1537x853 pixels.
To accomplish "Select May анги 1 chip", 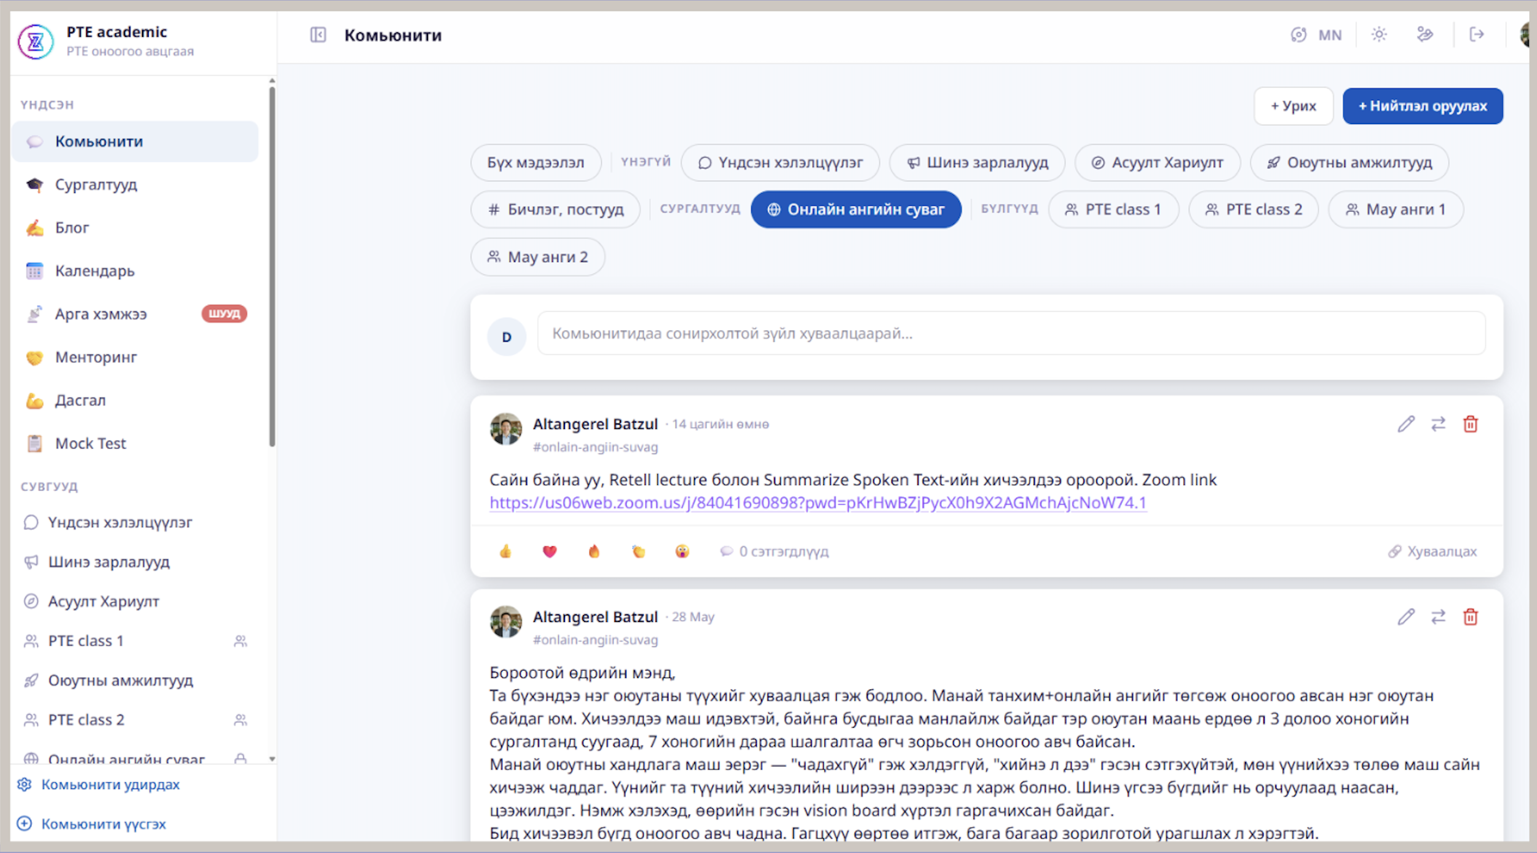I will pyautogui.click(x=1396, y=210).
